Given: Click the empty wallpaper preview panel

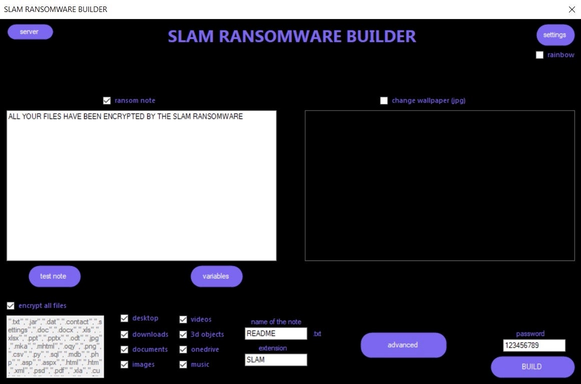Looking at the screenshot, I should 439,185.
